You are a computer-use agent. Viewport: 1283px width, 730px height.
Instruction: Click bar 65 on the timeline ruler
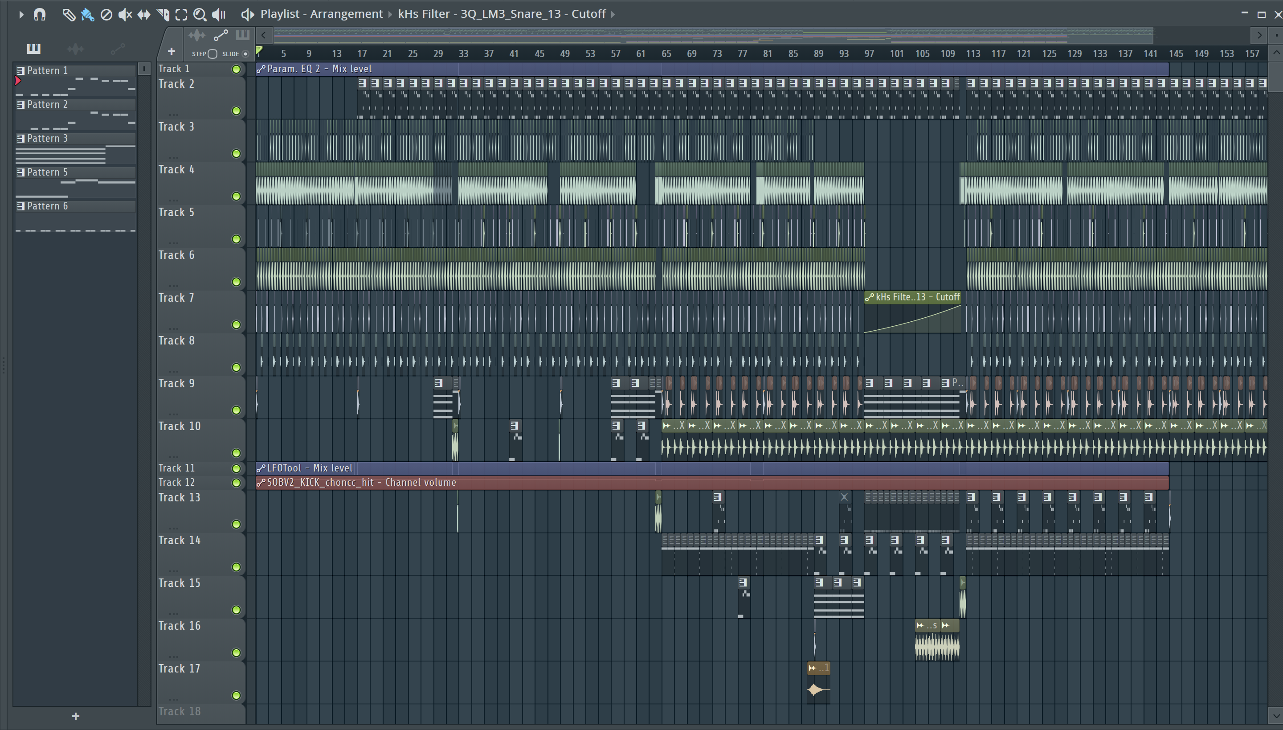click(666, 53)
